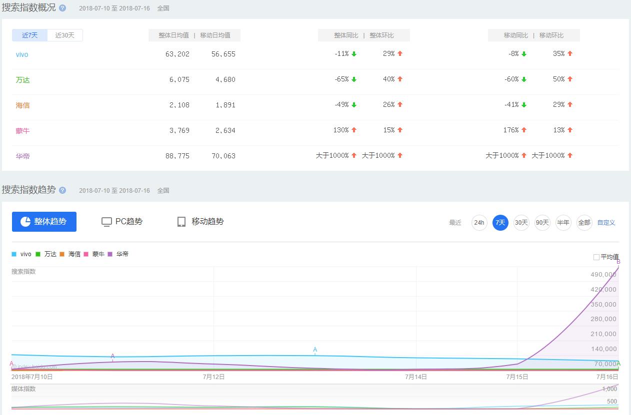Open the 全国 region selector

pos(163,8)
